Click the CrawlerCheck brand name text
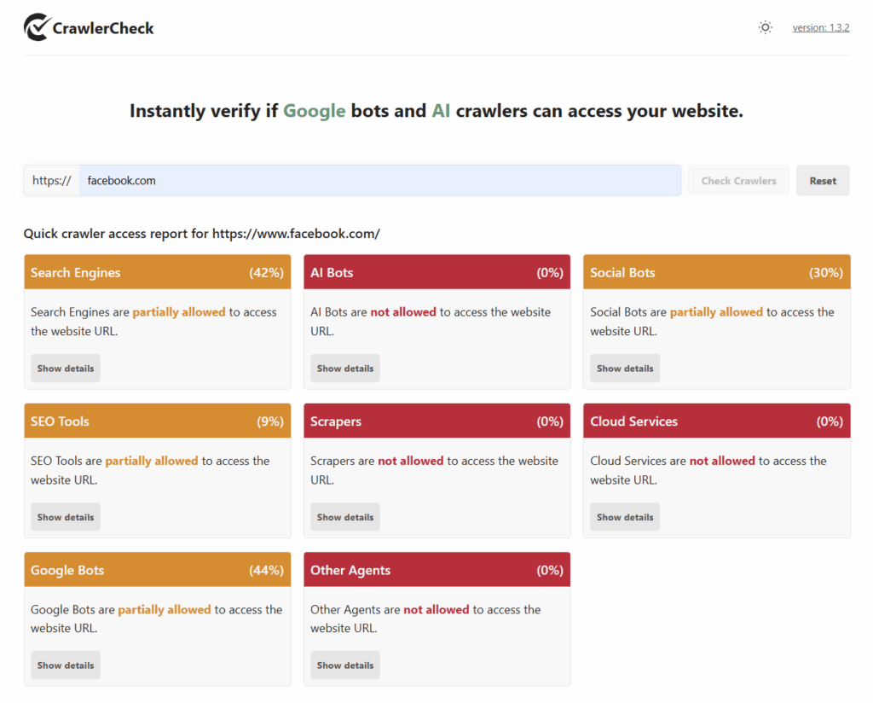The width and height of the screenshot is (873, 703). [x=103, y=28]
